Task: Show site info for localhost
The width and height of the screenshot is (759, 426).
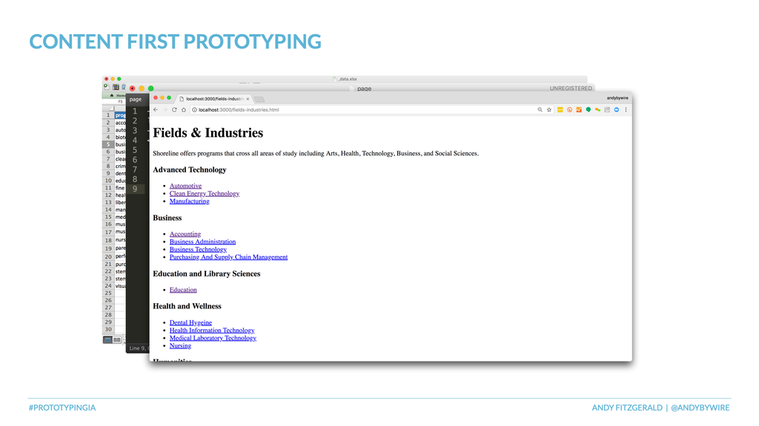Action: point(194,109)
